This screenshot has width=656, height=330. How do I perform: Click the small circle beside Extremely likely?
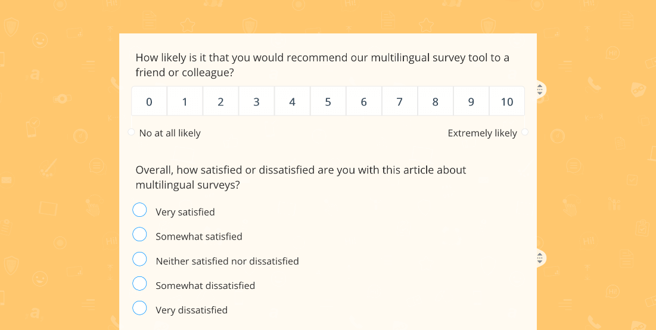(525, 132)
